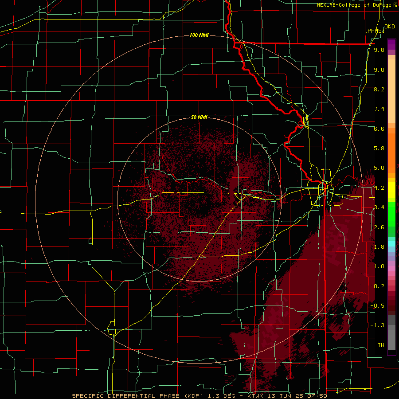Screen dimensions: 399x399
Task: Select the orange swatch in the color legend
Action: [391, 153]
